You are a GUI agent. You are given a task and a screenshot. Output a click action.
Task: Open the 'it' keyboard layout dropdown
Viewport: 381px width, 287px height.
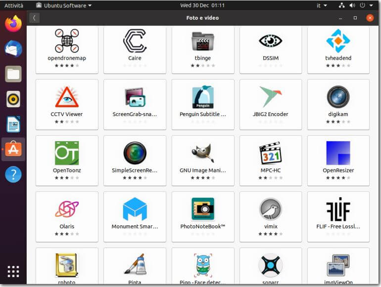click(x=322, y=5)
